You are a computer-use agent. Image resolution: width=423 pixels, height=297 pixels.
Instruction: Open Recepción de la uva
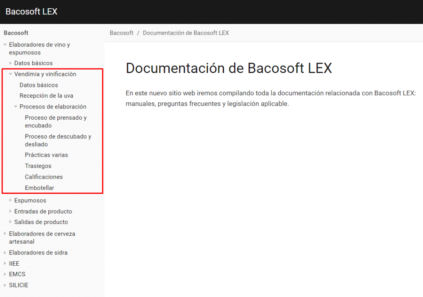(46, 96)
